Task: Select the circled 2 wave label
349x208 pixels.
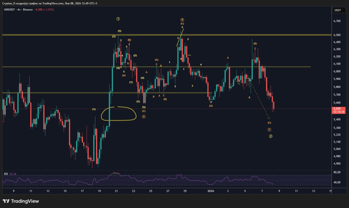Action: tap(270, 136)
